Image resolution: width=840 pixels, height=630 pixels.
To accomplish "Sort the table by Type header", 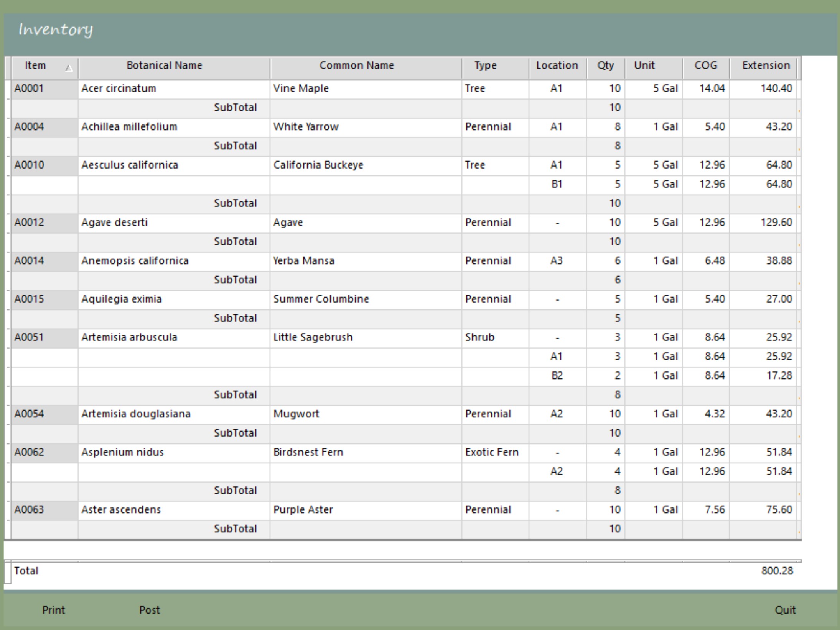I will coord(485,65).
